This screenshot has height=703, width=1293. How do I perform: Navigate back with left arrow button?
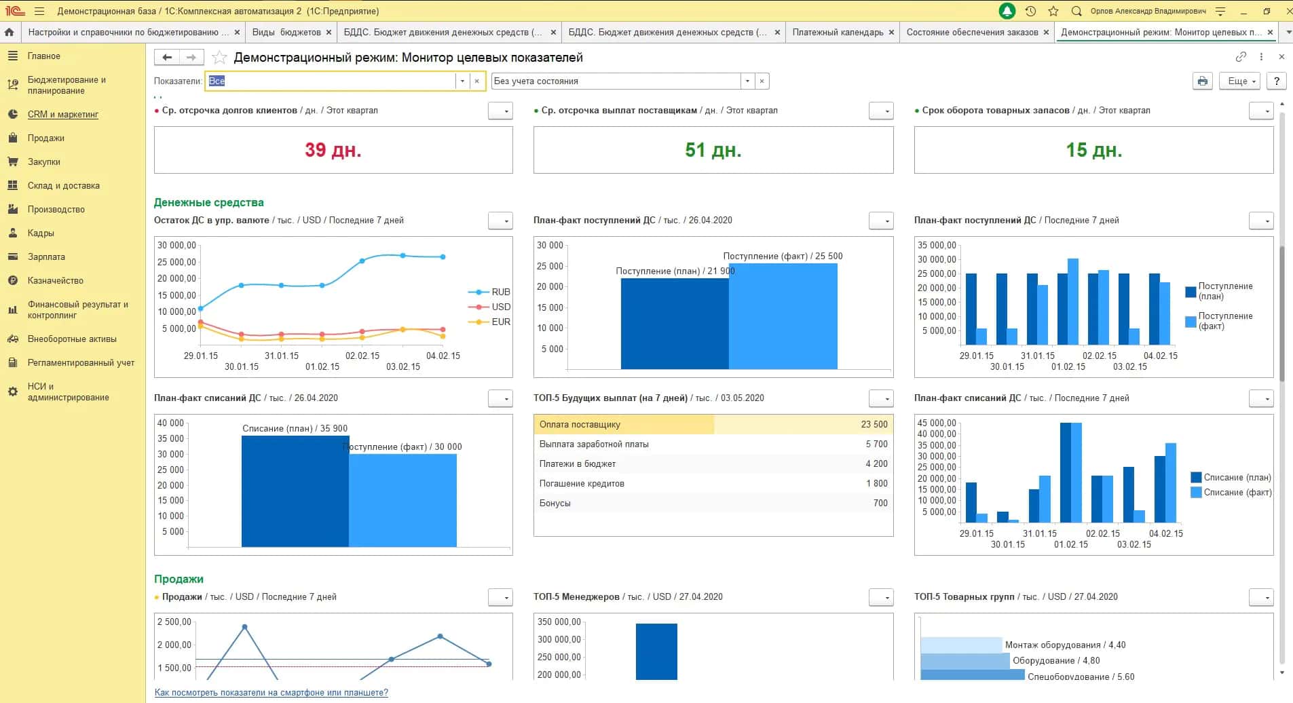tap(167, 58)
